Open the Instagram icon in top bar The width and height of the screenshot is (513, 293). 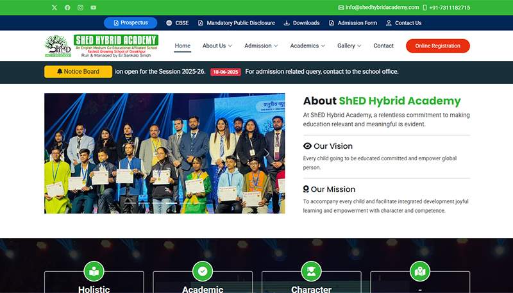tap(80, 8)
